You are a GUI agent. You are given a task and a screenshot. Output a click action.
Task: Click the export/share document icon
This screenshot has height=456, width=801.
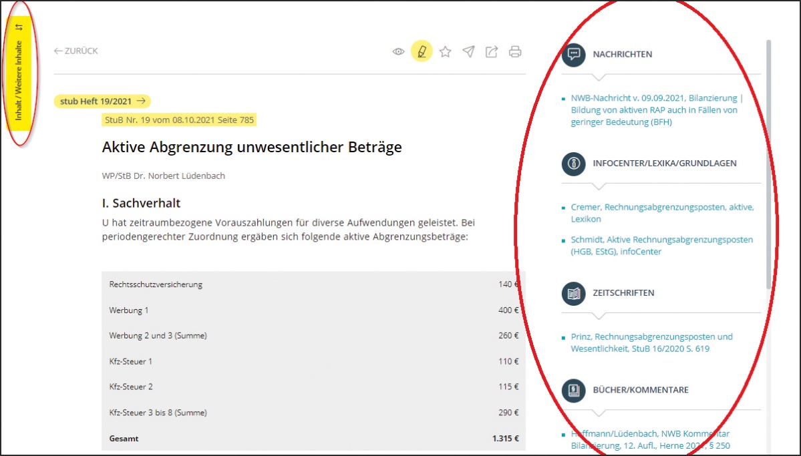492,51
